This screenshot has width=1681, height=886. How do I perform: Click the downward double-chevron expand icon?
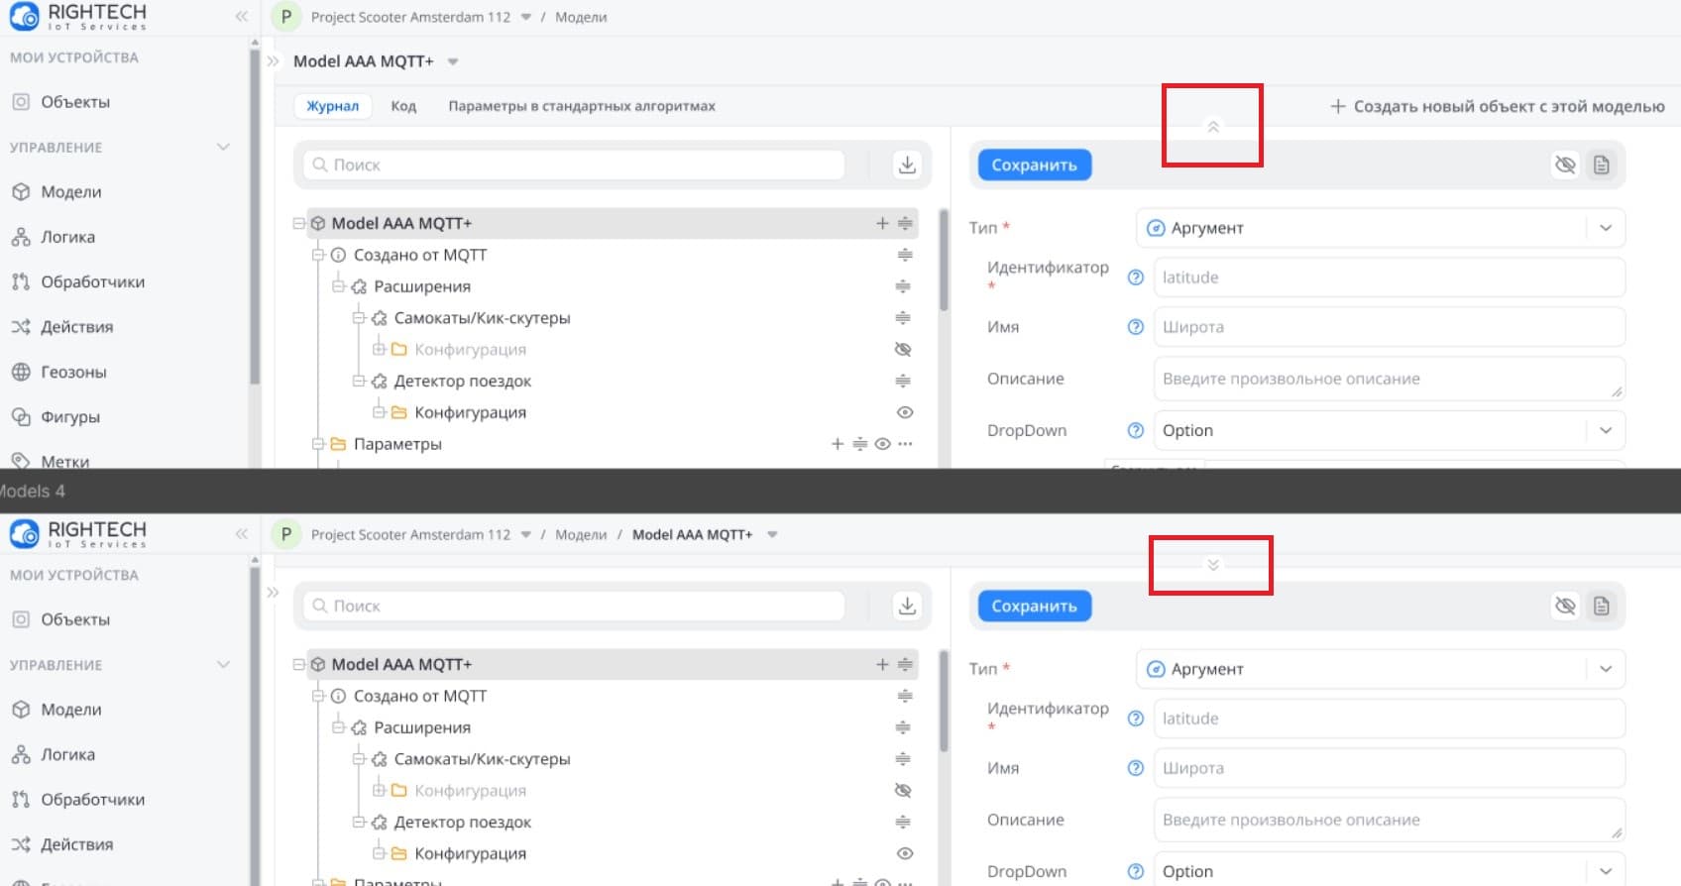(x=1212, y=565)
